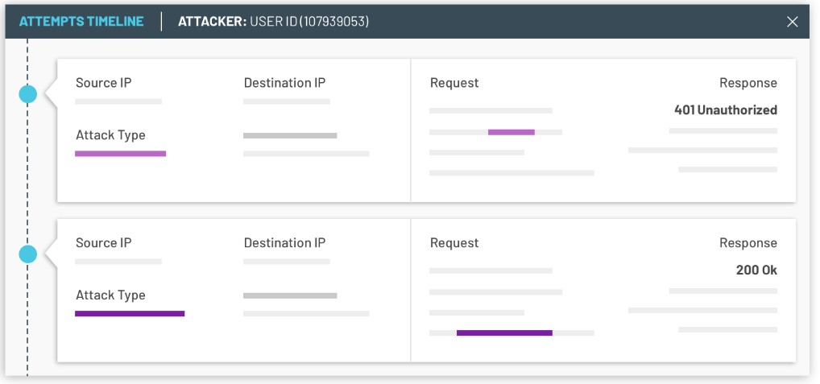Click the Response heading in second attempt card

[748, 243]
